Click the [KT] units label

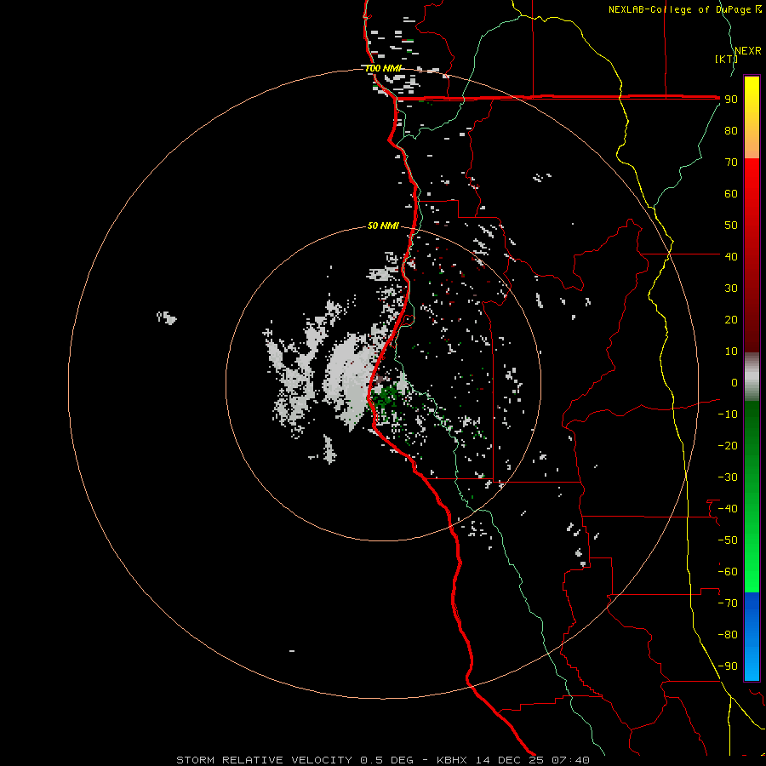726,59
